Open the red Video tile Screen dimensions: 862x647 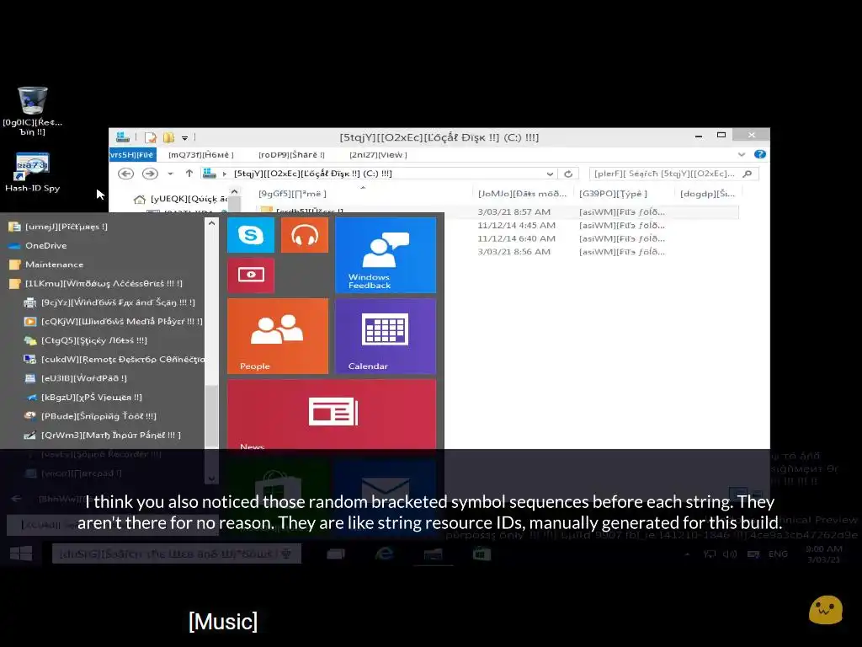[x=251, y=275]
